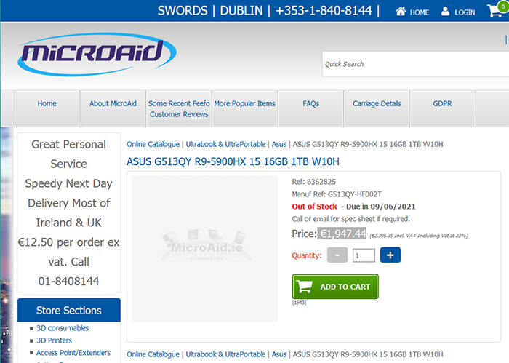Go to More Popular Items

[x=245, y=103]
